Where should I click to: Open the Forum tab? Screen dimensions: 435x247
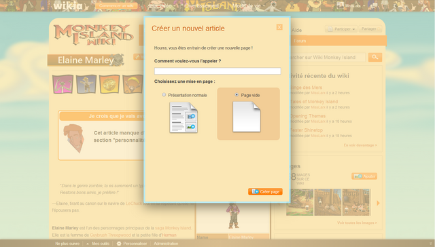click(x=300, y=41)
